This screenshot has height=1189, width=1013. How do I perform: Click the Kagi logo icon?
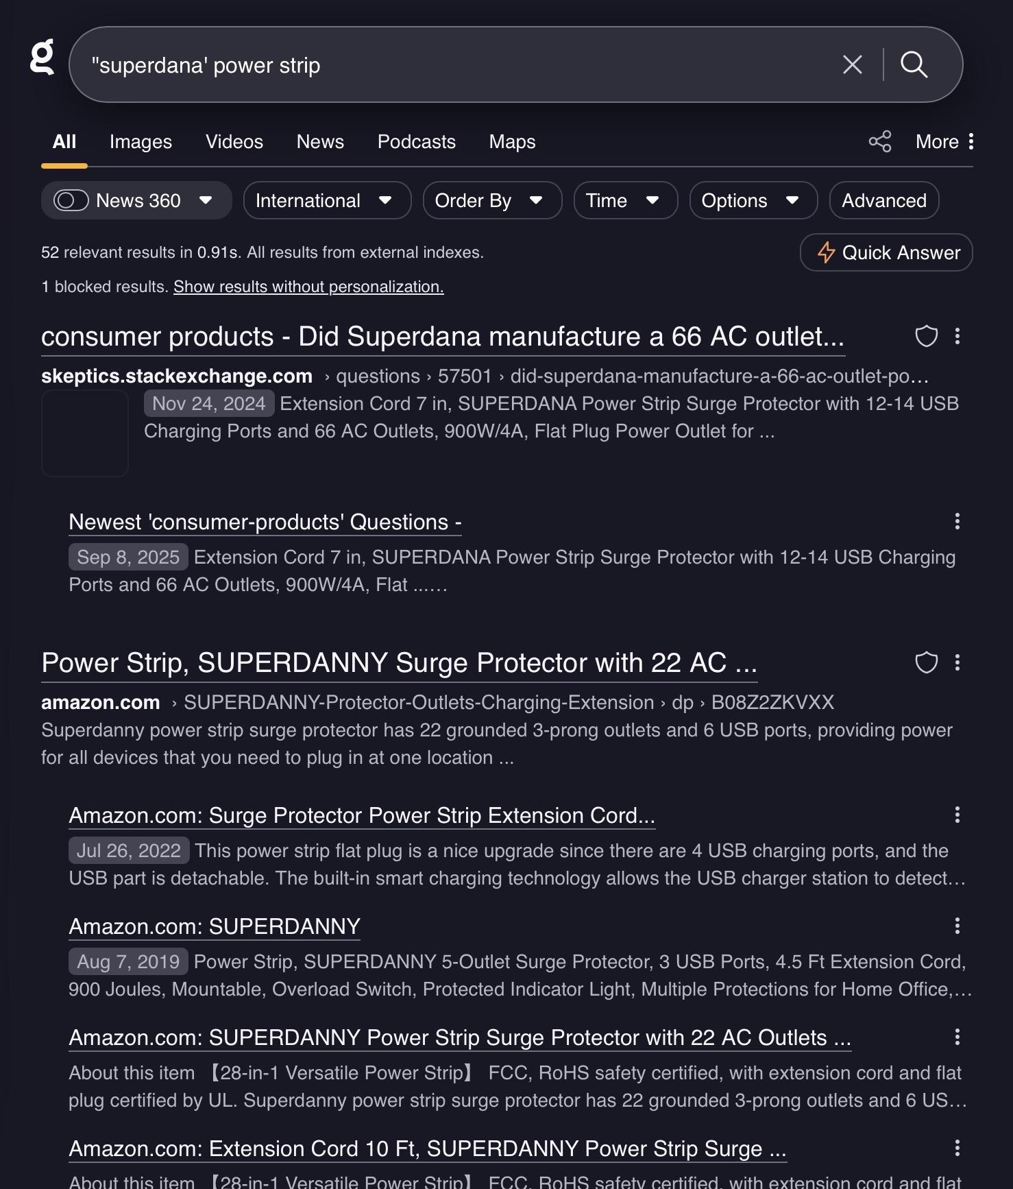[42, 58]
